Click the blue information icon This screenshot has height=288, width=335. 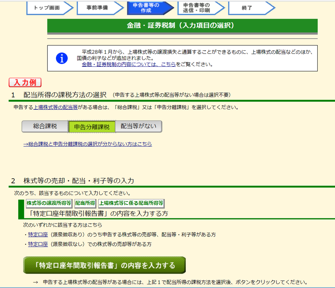61,58
